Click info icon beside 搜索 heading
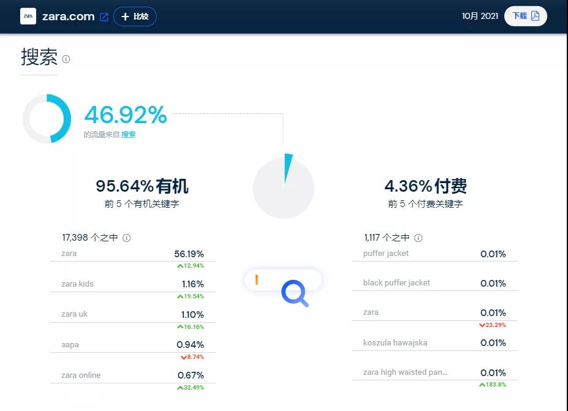568x411 pixels. point(66,59)
